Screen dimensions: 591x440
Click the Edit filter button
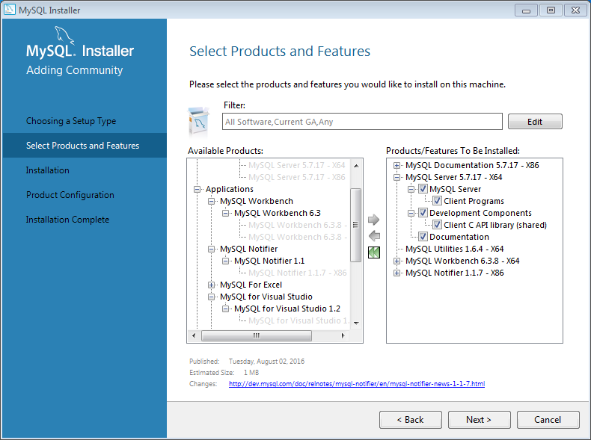535,122
